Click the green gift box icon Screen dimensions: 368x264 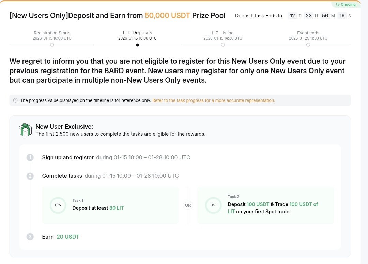[25, 130]
